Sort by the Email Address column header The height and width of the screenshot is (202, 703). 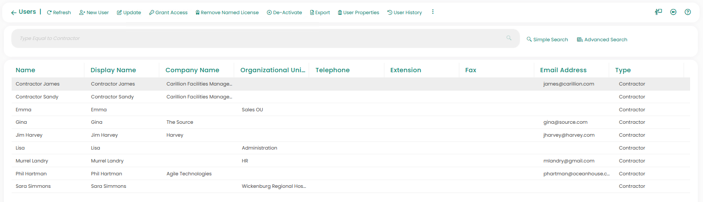(563, 70)
